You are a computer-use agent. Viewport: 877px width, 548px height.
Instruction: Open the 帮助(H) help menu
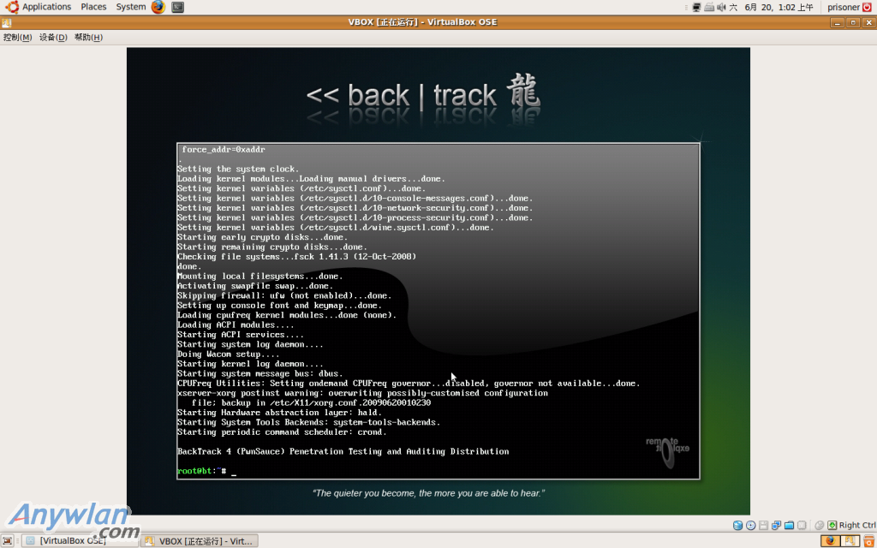click(x=88, y=38)
